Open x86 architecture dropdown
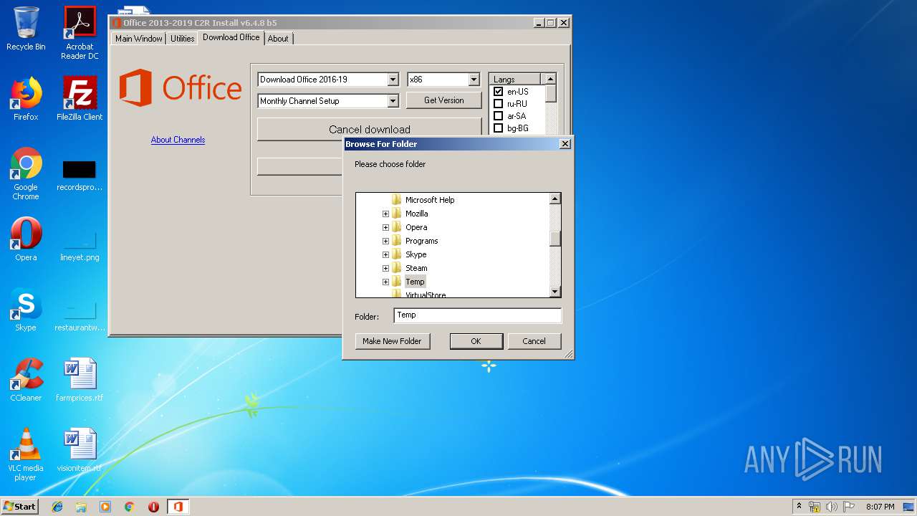 (x=474, y=80)
